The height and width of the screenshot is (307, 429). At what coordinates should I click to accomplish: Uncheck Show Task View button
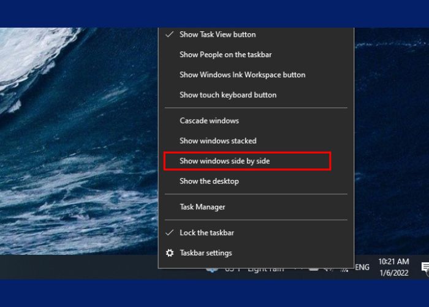click(x=218, y=34)
